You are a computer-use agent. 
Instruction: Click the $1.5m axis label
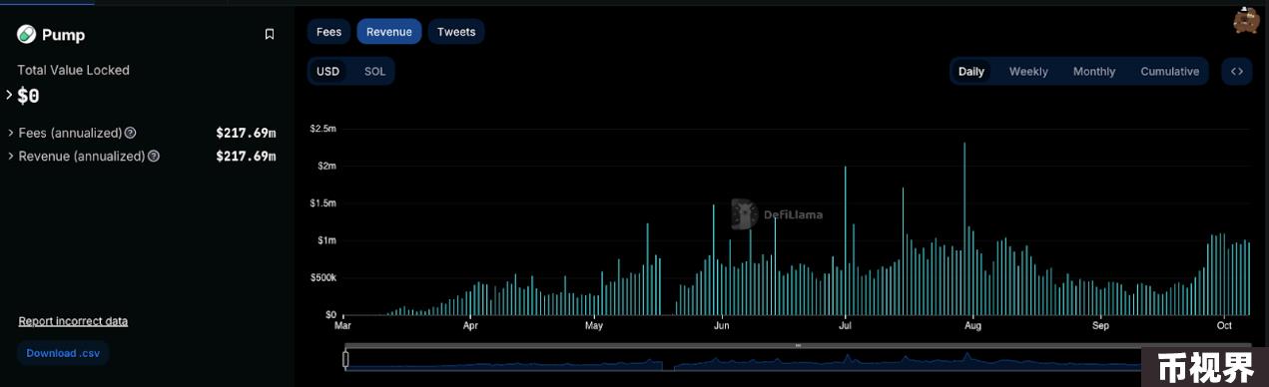322,202
